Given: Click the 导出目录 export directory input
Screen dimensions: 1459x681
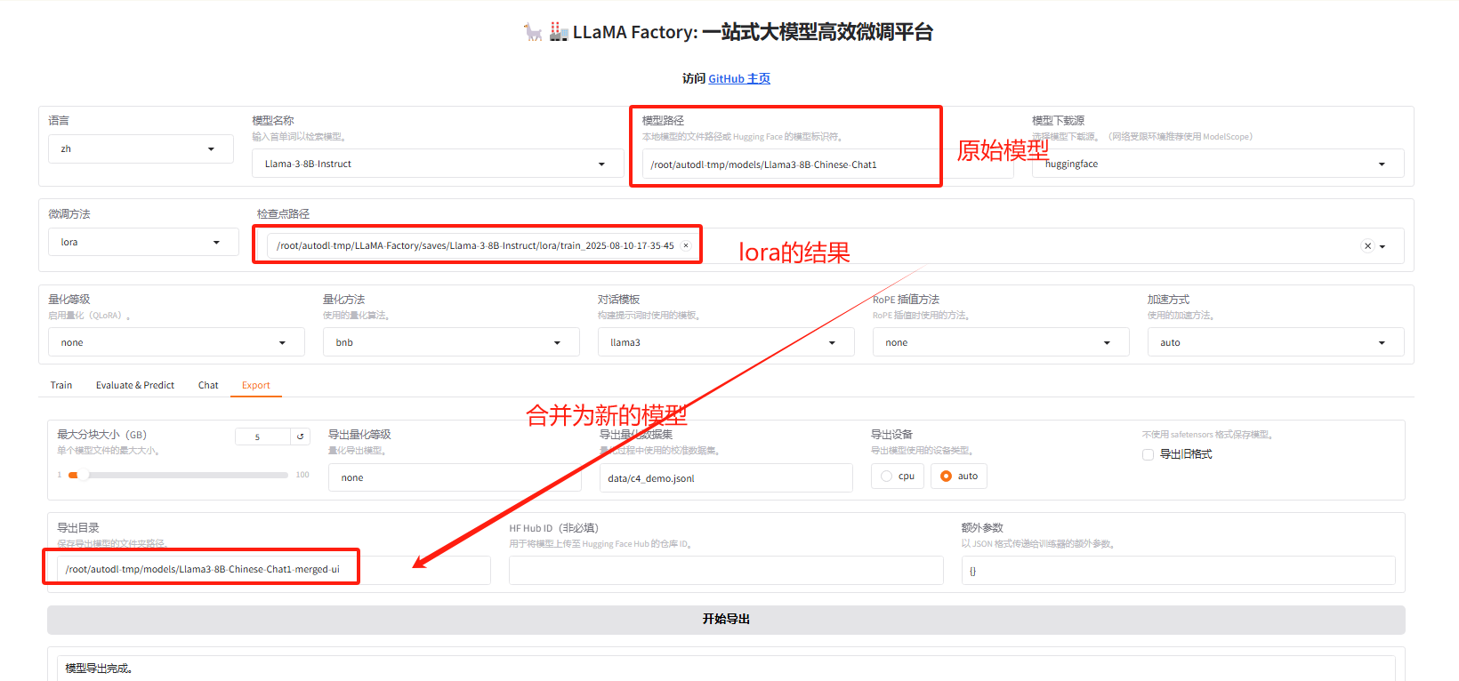Looking at the screenshot, I should 274,570.
